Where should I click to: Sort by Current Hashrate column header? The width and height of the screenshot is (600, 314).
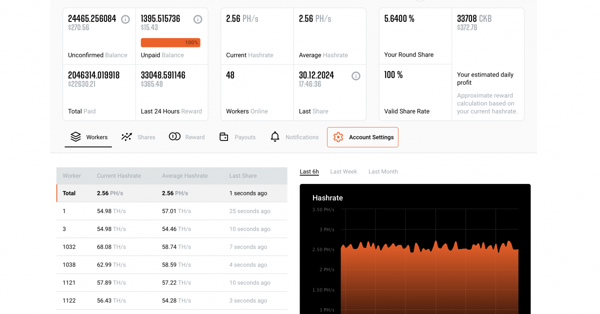pyautogui.click(x=119, y=176)
